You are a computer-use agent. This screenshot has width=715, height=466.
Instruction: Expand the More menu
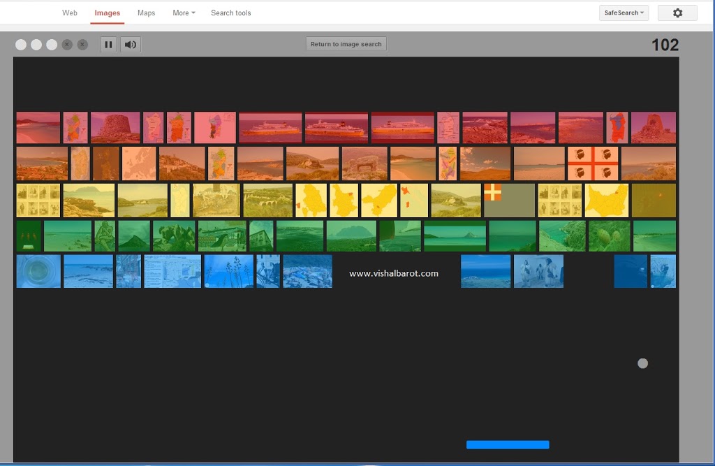point(183,13)
